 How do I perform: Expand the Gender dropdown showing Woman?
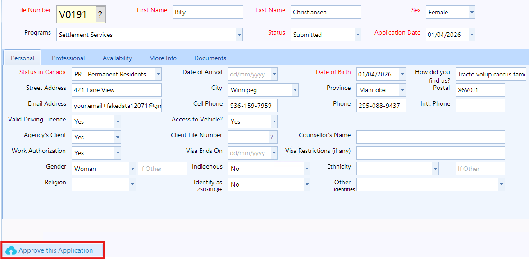click(x=132, y=169)
